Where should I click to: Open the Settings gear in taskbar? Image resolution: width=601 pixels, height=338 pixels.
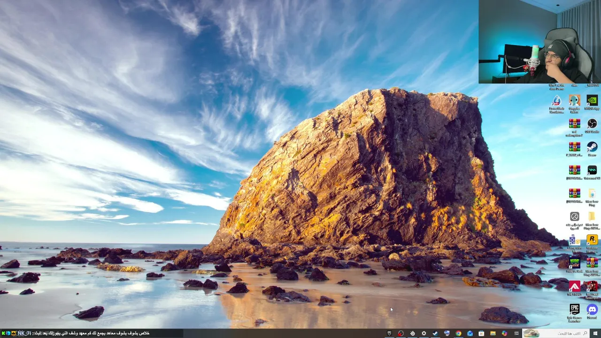424,333
